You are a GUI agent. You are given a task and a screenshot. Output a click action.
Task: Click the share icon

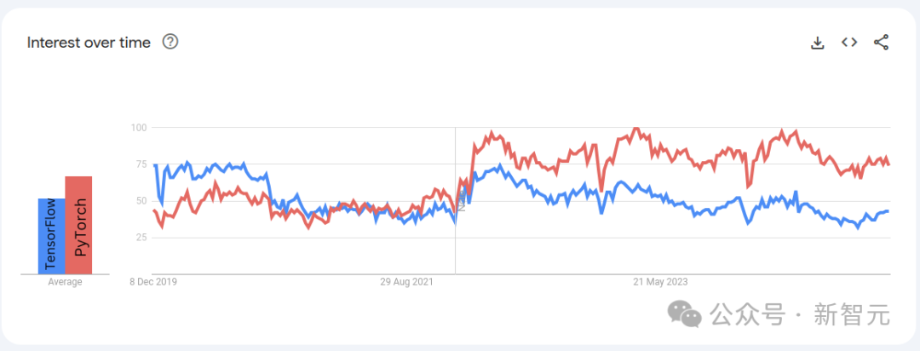(x=882, y=43)
